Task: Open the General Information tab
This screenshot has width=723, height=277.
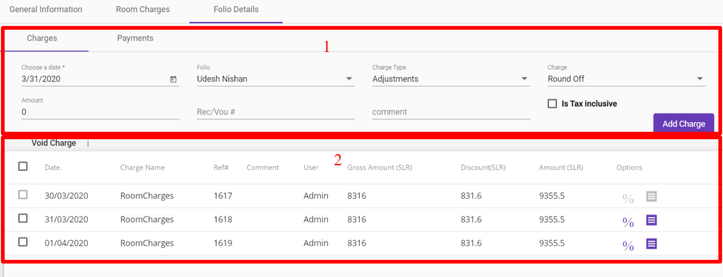Action: point(46,10)
